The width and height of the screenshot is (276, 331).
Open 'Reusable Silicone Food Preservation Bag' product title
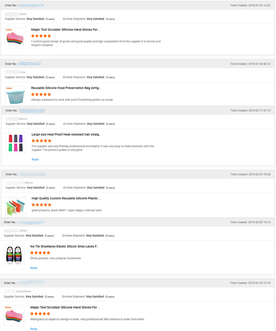point(66,88)
